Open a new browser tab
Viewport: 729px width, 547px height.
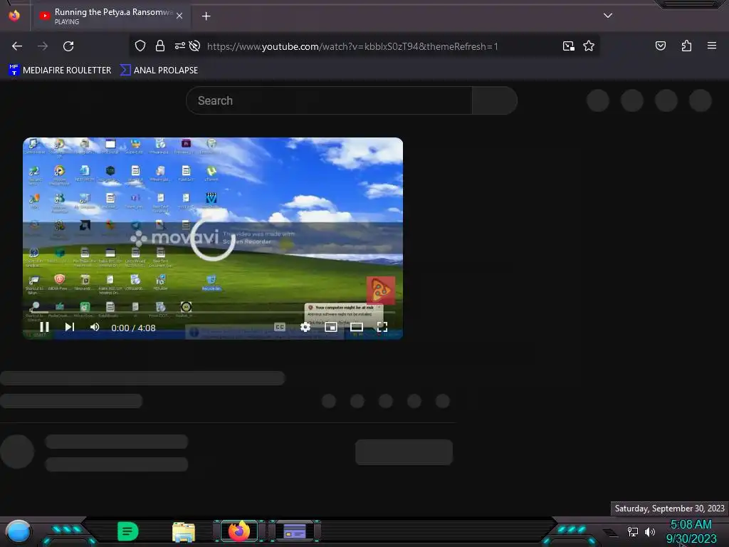tap(206, 16)
